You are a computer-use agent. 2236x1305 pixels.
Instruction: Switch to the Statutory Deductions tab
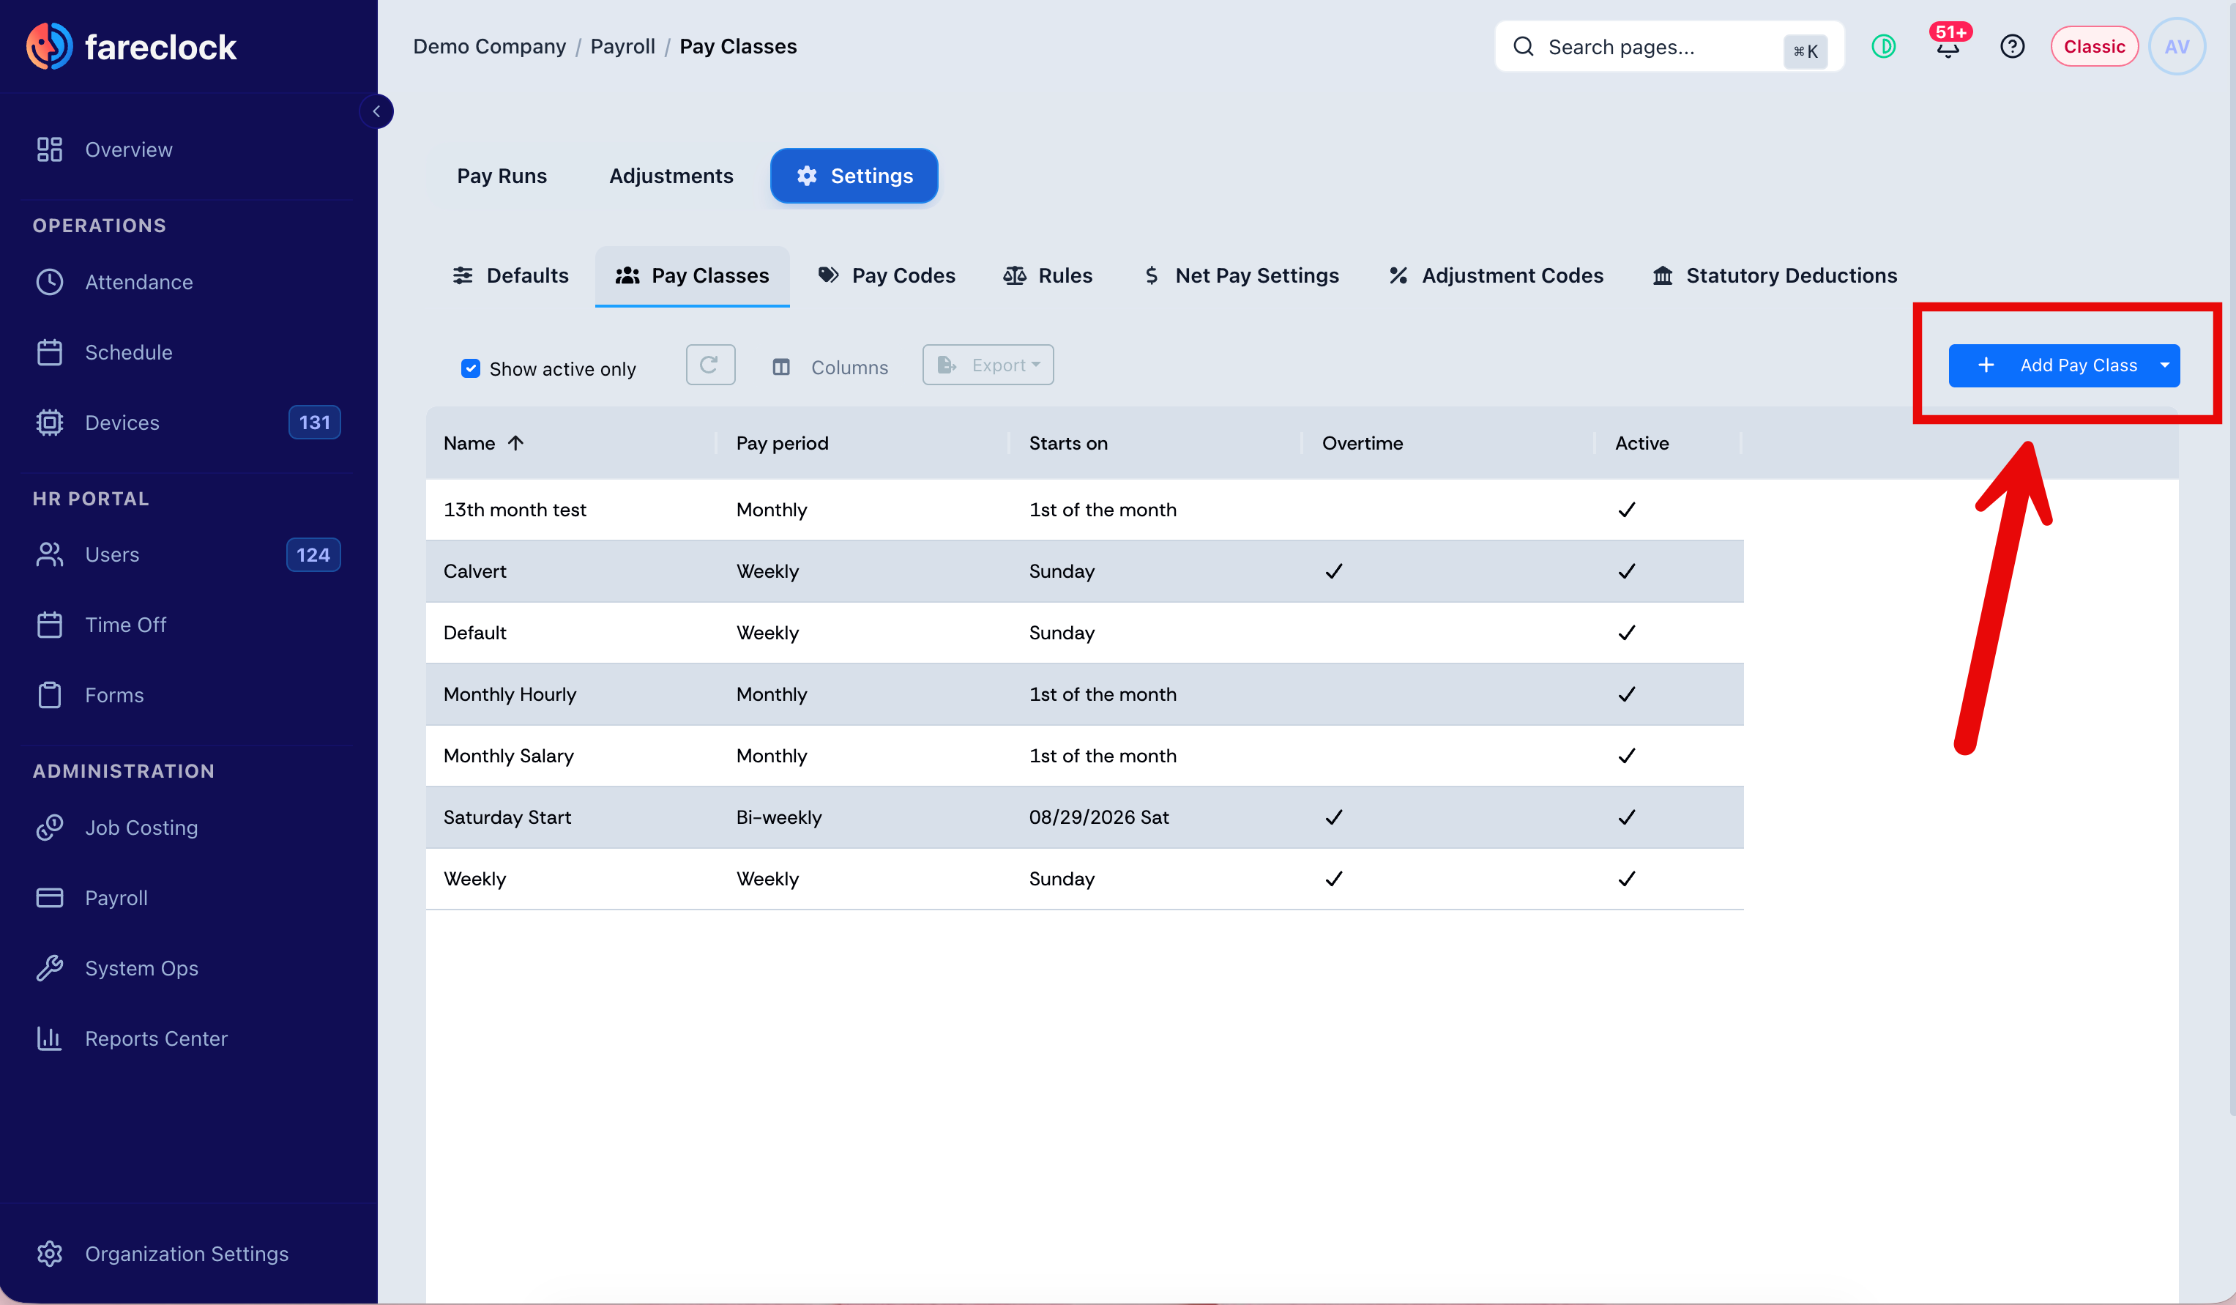point(1775,276)
